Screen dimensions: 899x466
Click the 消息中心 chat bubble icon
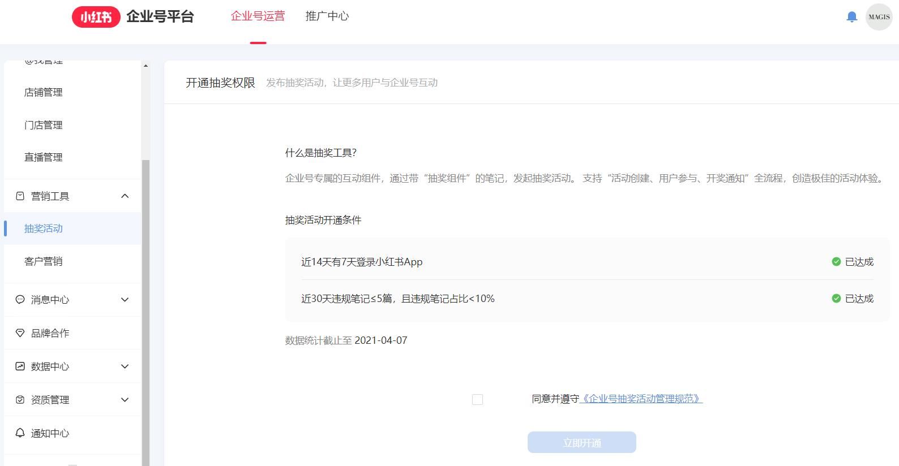click(20, 300)
